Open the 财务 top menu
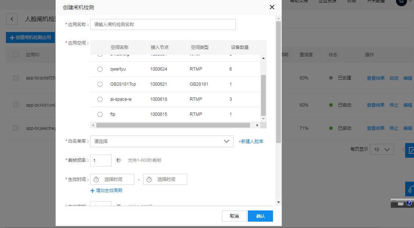The image size is (414, 228). coord(351,1)
